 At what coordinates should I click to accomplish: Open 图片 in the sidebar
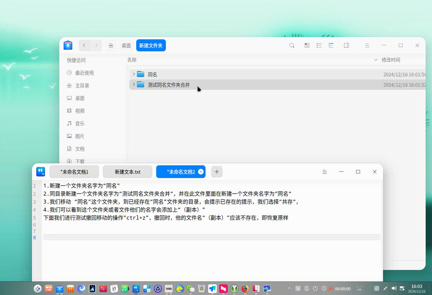click(76, 136)
